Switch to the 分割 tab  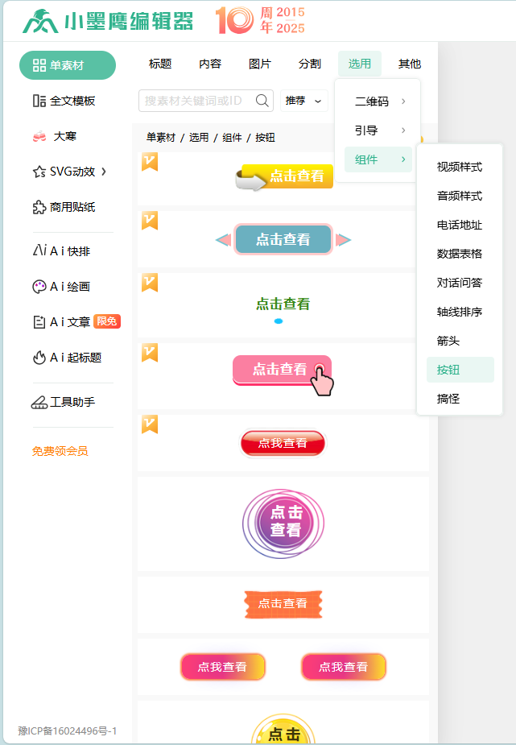pos(309,64)
